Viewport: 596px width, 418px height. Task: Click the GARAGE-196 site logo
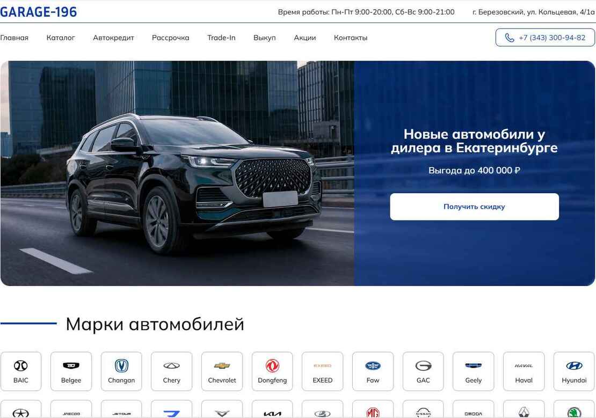click(x=38, y=12)
